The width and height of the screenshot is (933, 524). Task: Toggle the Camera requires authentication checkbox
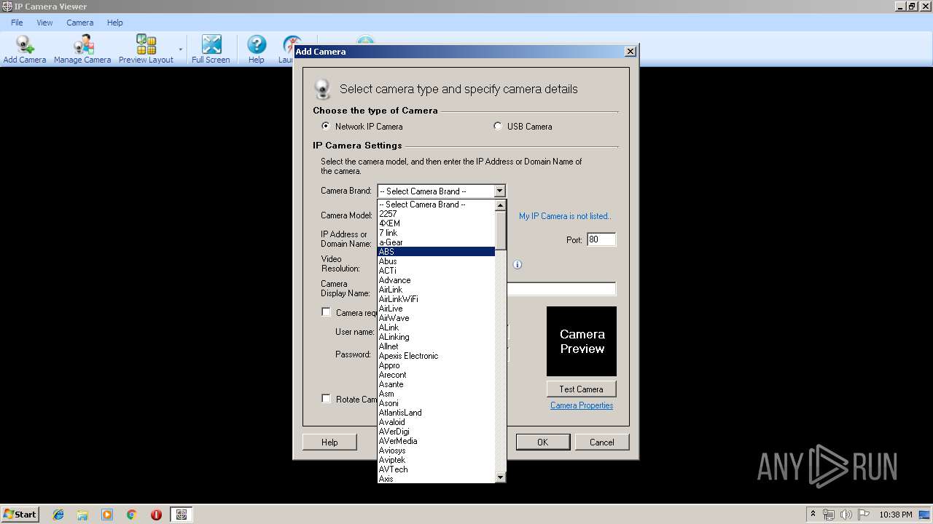tap(327, 312)
